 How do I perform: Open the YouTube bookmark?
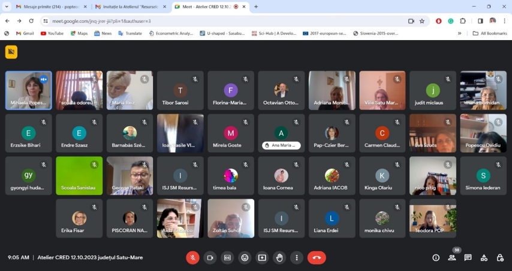pos(52,34)
